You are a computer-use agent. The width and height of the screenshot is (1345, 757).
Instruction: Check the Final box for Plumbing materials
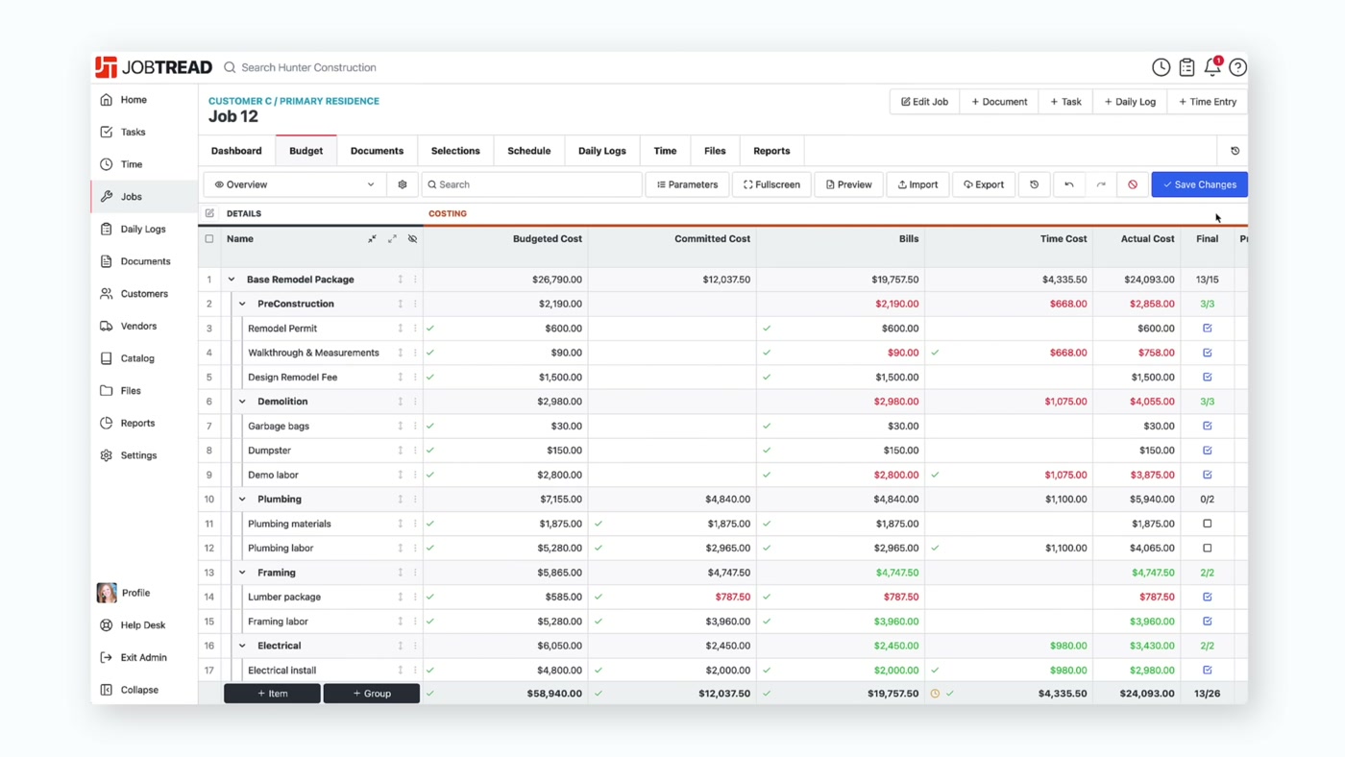click(1208, 524)
